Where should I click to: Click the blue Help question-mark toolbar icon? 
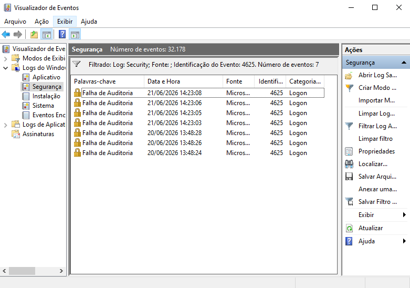62,34
